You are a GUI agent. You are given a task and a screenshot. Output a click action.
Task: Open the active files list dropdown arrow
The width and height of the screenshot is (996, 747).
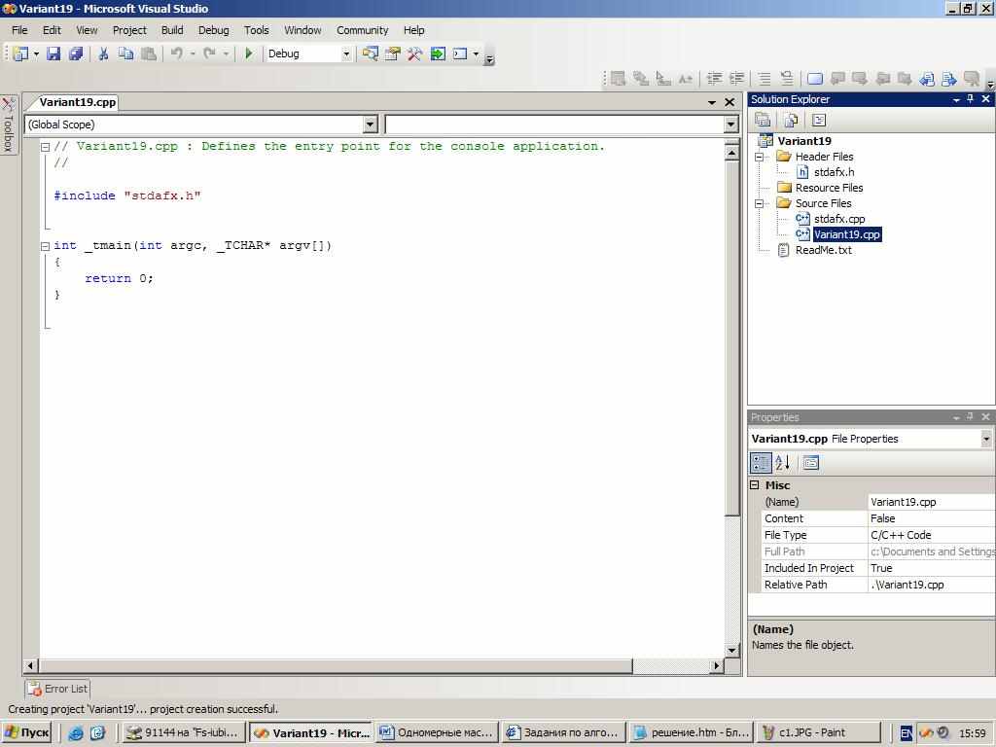[712, 102]
